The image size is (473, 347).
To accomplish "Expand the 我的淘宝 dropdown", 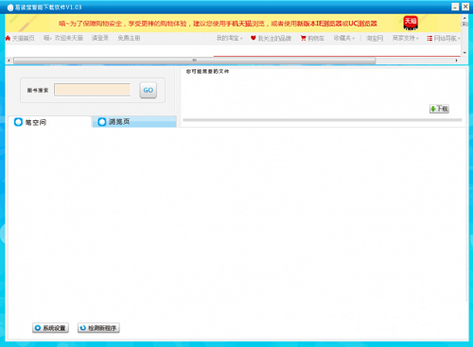I will [x=230, y=38].
